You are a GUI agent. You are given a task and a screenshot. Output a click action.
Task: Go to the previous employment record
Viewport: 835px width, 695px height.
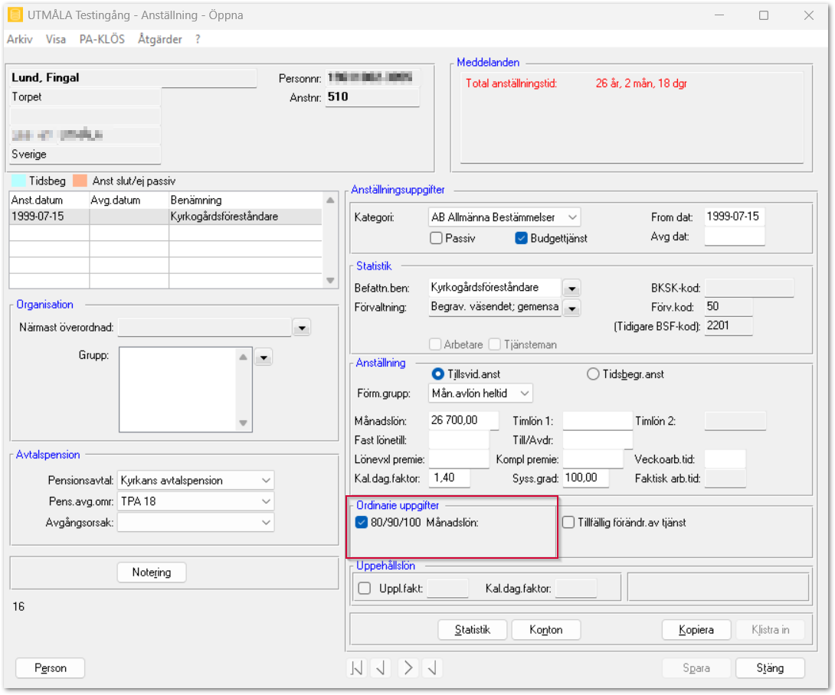click(381, 668)
